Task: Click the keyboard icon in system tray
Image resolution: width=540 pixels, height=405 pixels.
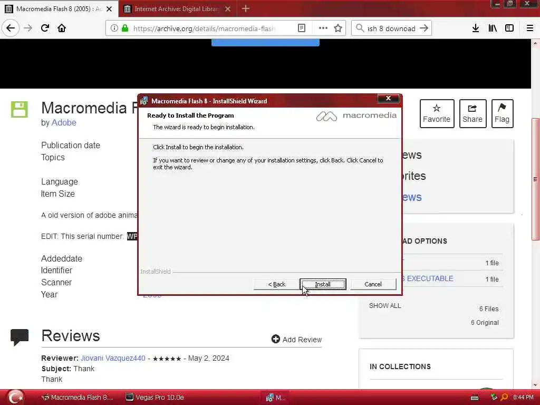Action: click(x=475, y=398)
